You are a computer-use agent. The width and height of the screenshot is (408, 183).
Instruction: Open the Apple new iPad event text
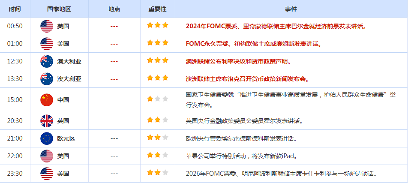241,156
